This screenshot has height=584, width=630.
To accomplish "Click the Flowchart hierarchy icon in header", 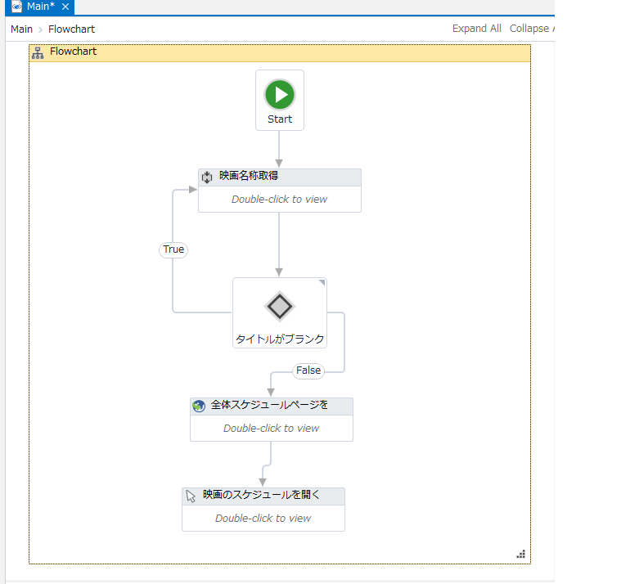I will tap(38, 53).
